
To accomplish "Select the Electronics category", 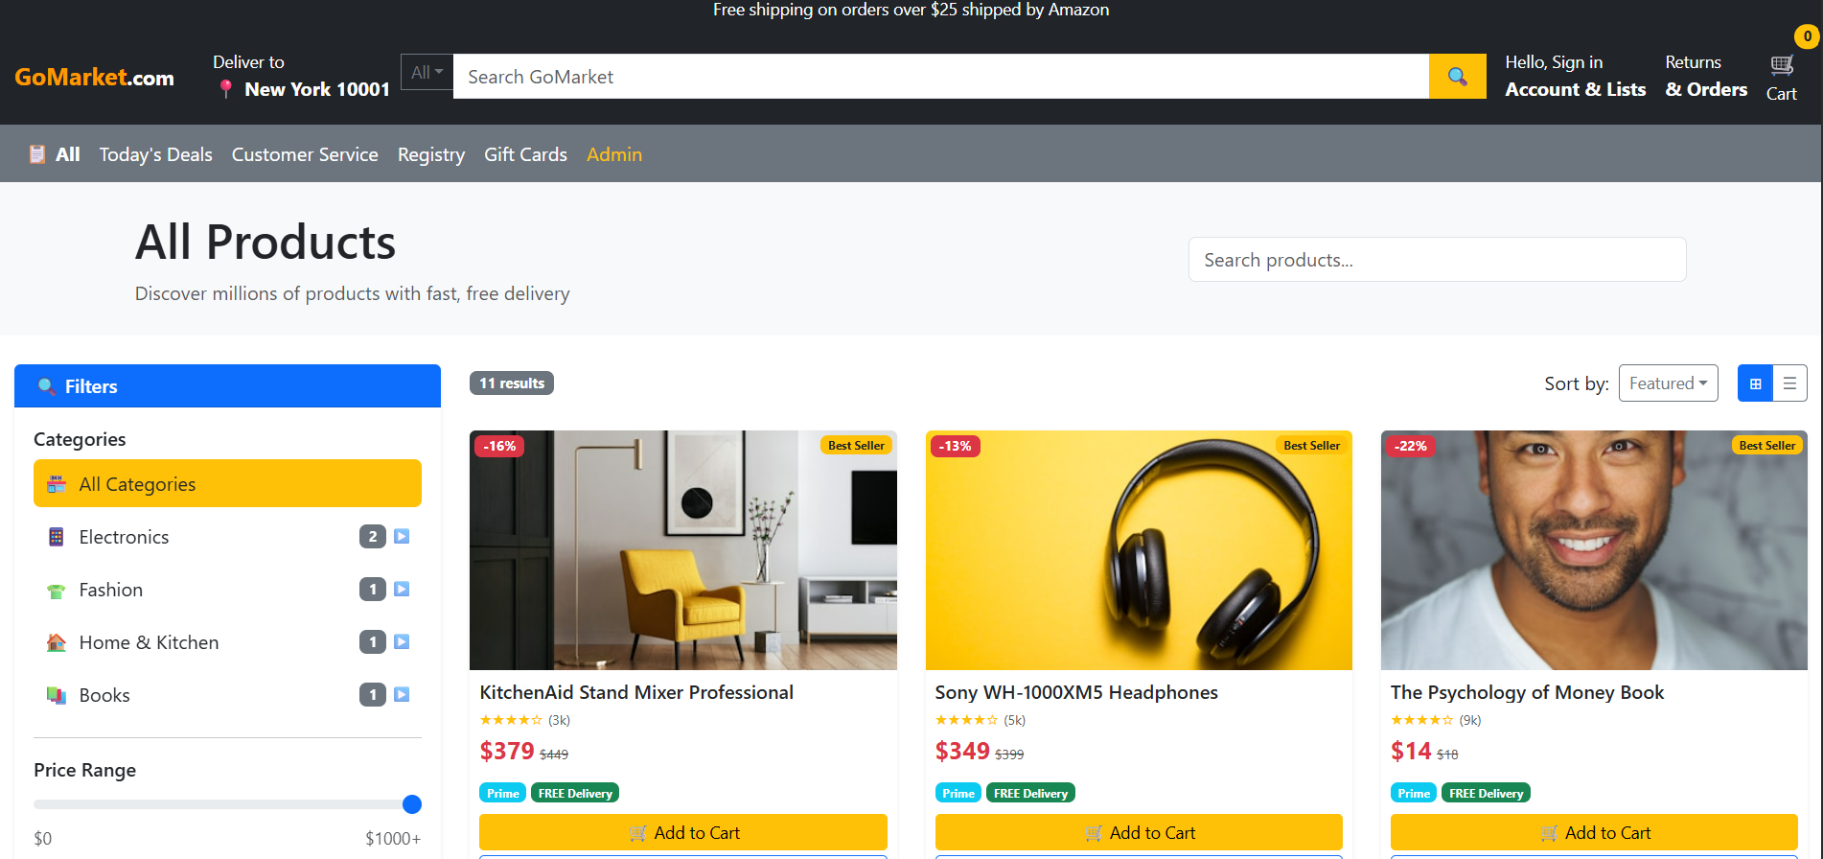I will click(227, 537).
